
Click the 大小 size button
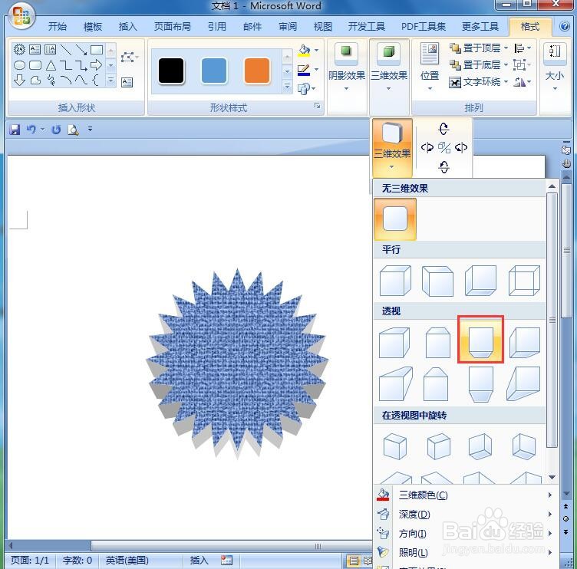555,66
